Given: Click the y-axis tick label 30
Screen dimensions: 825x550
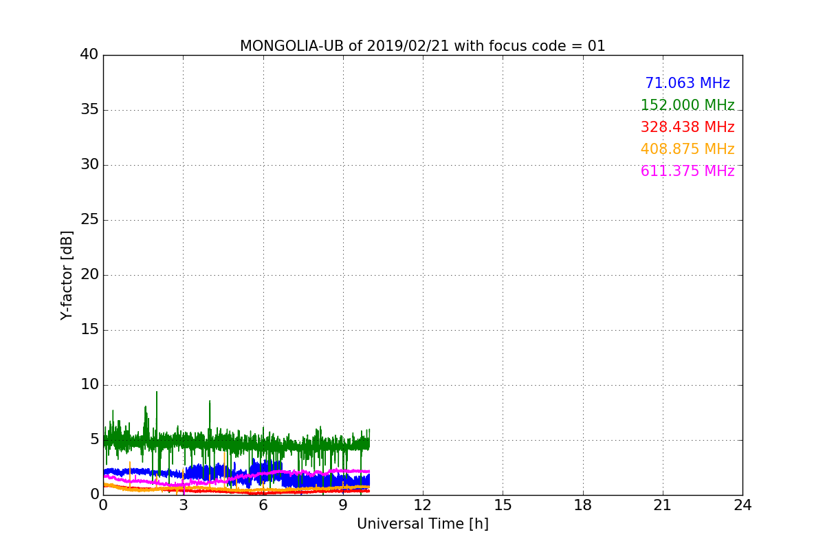Looking at the screenshot, I should pos(89,165).
